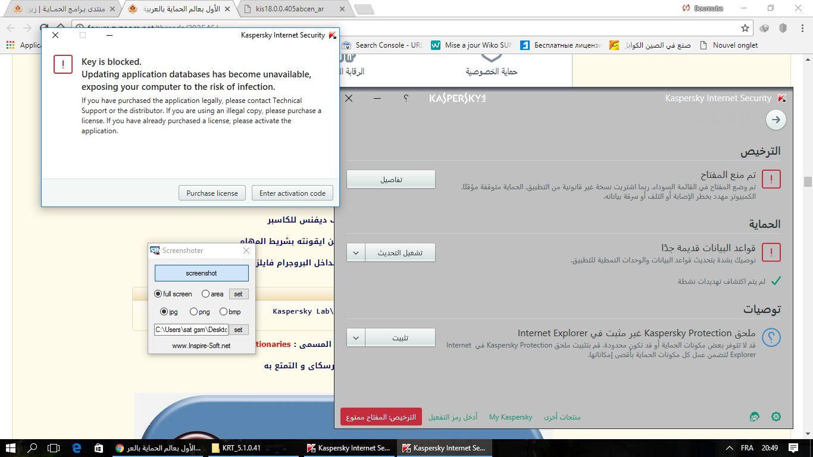Click blue question icon beside Kaspersky Protection
This screenshot has height=457, width=813.
(771, 337)
